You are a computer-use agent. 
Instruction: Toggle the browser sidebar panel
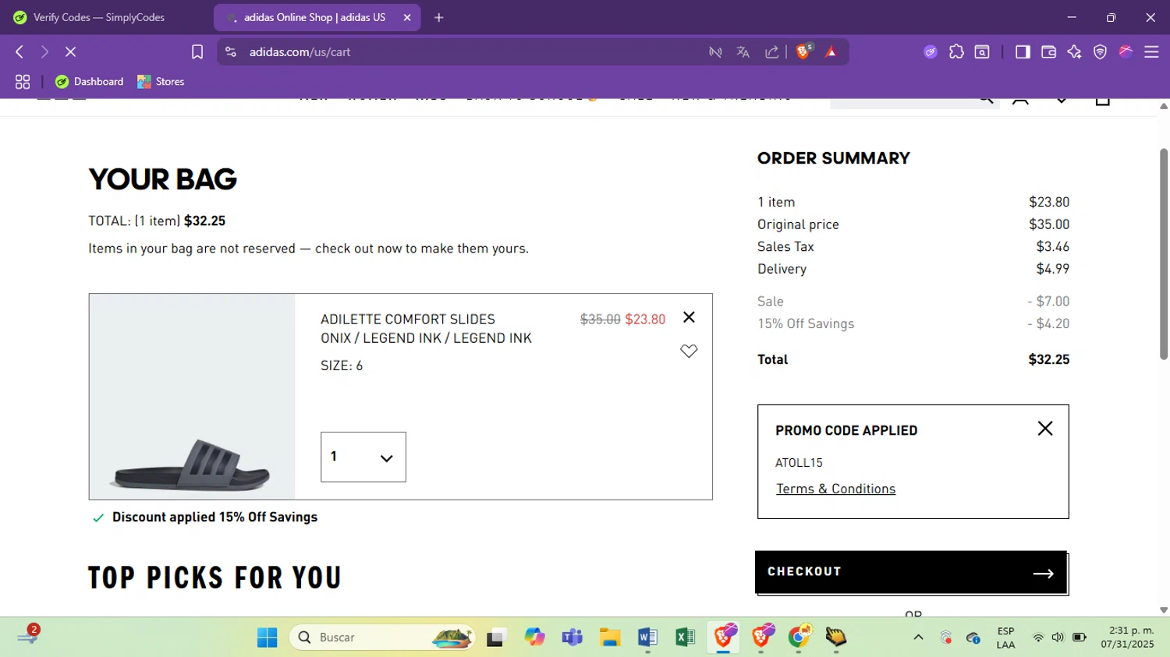click(x=1023, y=52)
